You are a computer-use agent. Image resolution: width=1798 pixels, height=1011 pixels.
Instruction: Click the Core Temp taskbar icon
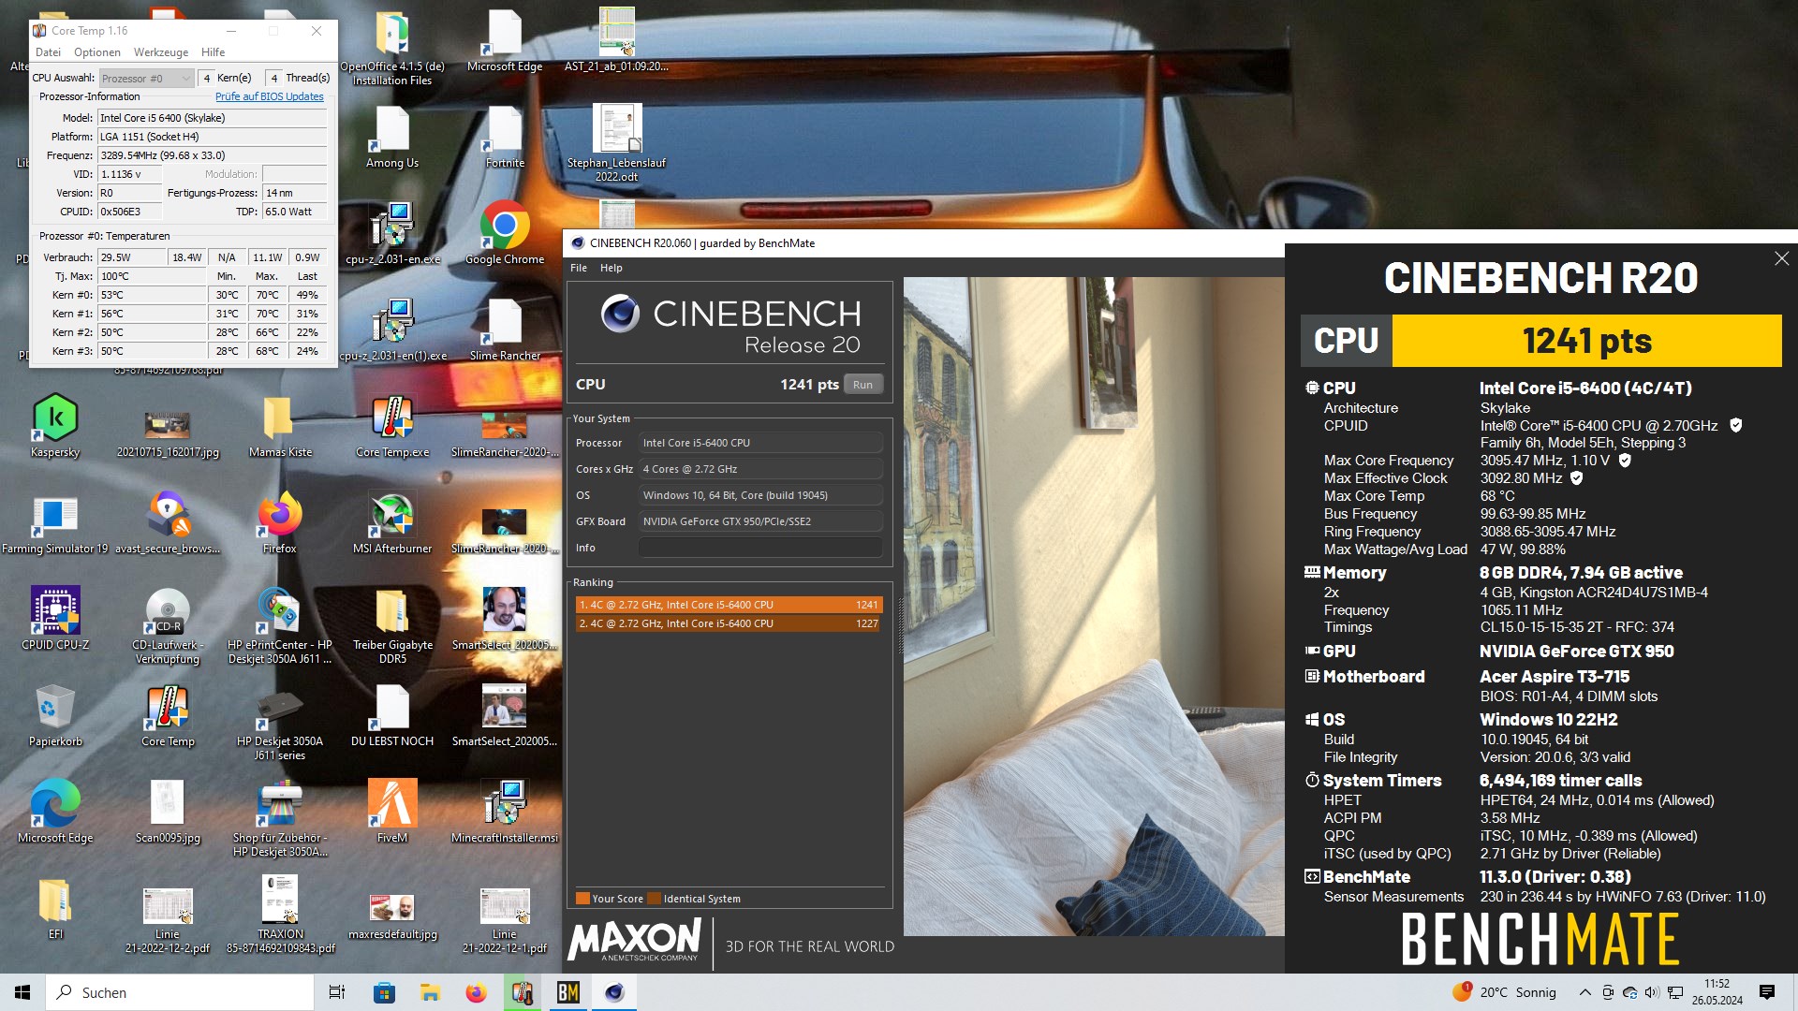(x=522, y=992)
